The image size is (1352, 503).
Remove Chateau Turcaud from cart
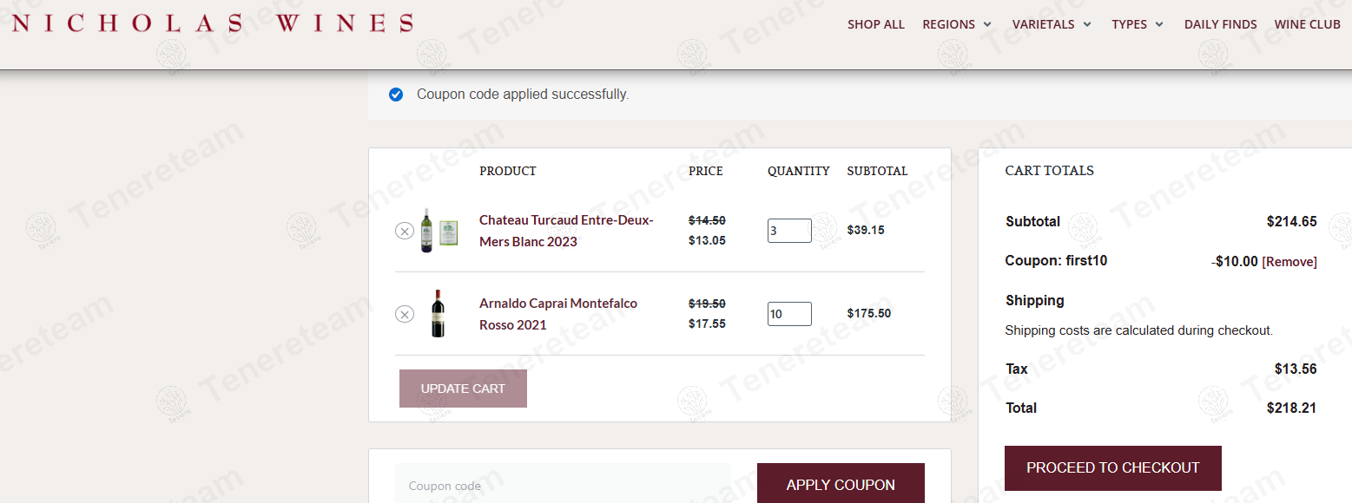tap(405, 231)
